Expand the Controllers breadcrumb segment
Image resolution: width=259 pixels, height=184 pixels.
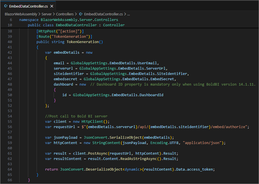[65, 14]
